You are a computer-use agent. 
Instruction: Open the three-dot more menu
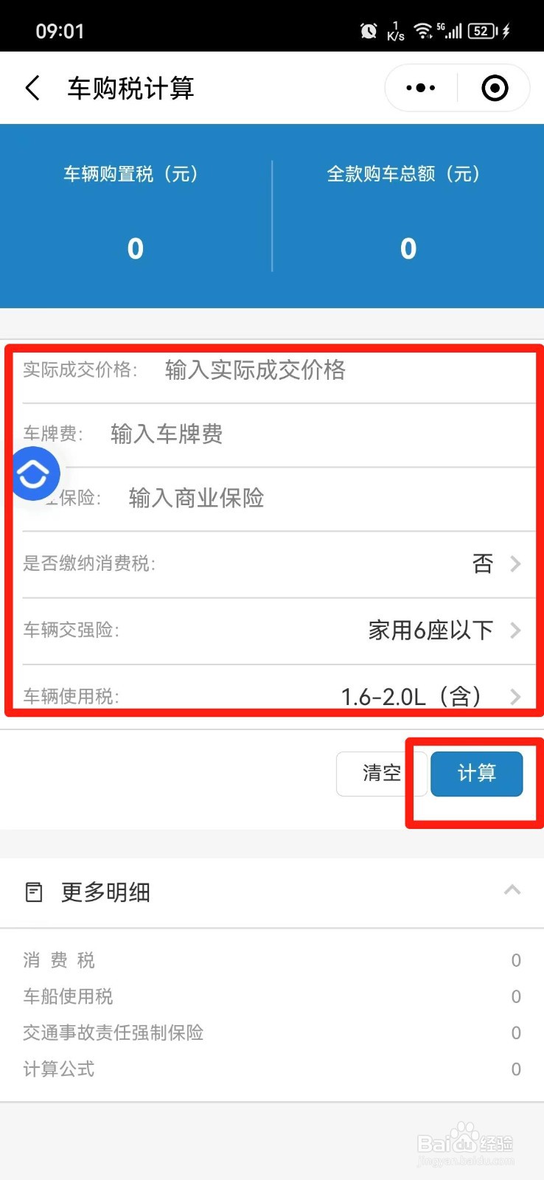[421, 88]
